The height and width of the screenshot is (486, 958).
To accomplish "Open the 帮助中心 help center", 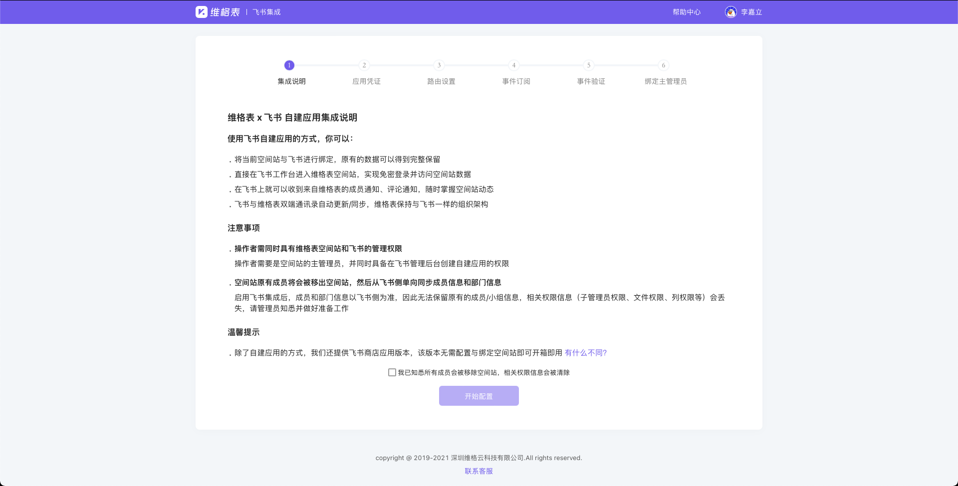I will (687, 12).
